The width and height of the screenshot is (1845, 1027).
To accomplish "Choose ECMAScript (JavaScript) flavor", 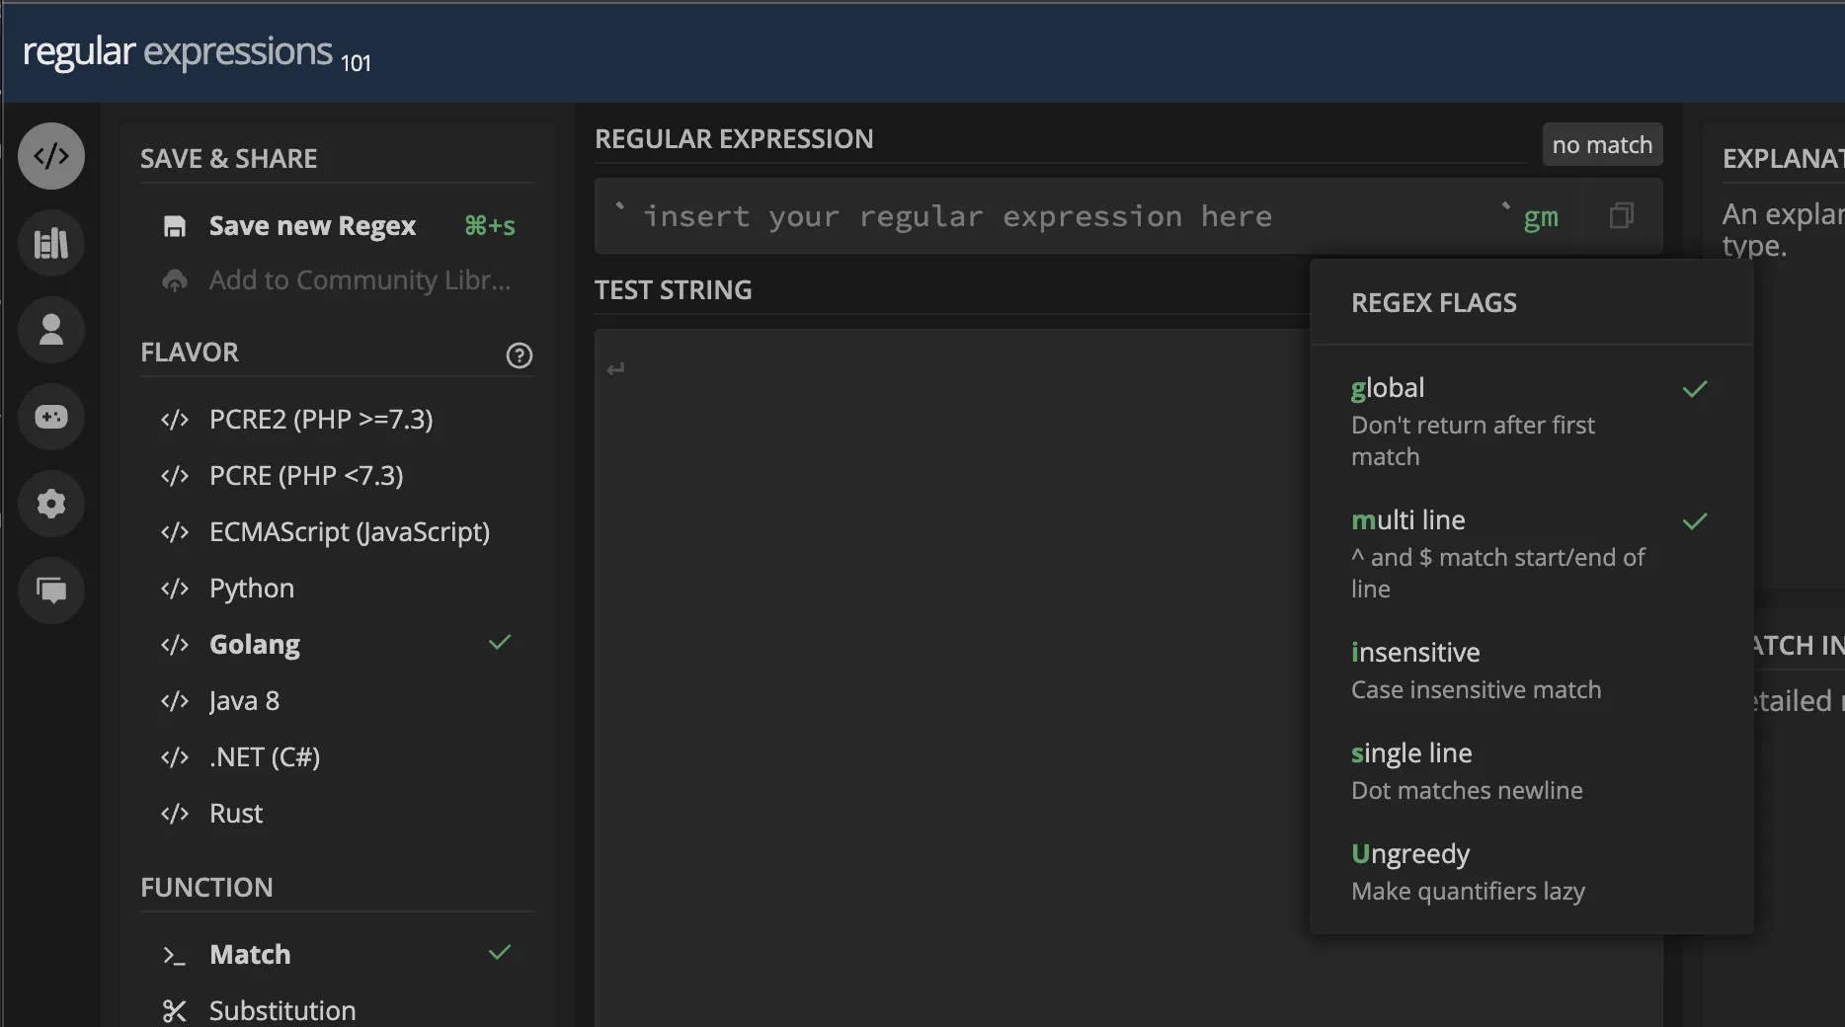I will (338, 532).
